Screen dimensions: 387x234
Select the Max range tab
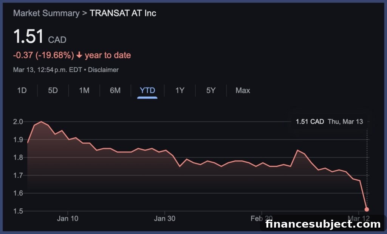click(x=243, y=91)
